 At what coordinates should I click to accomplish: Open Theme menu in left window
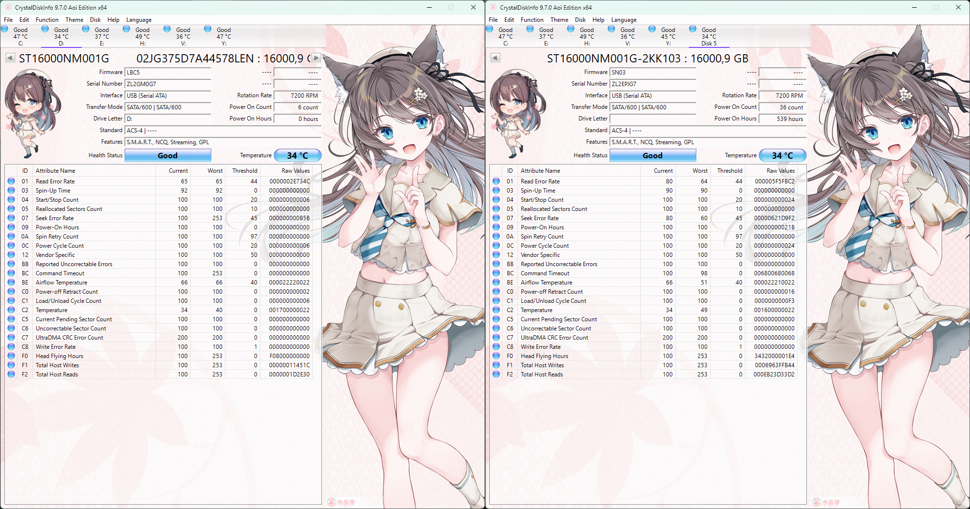74,20
